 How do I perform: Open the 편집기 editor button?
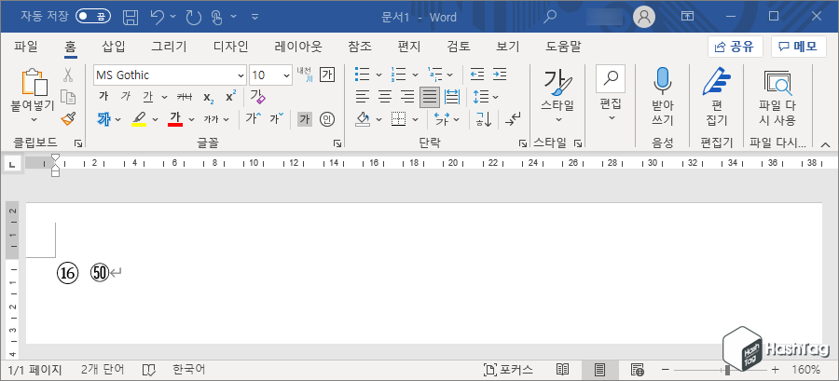pyautogui.click(x=717, y=96)
